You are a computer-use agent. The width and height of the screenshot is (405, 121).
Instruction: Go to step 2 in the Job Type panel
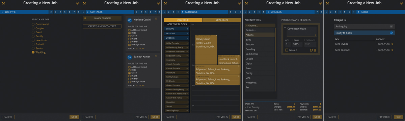(x=51, y=12)
